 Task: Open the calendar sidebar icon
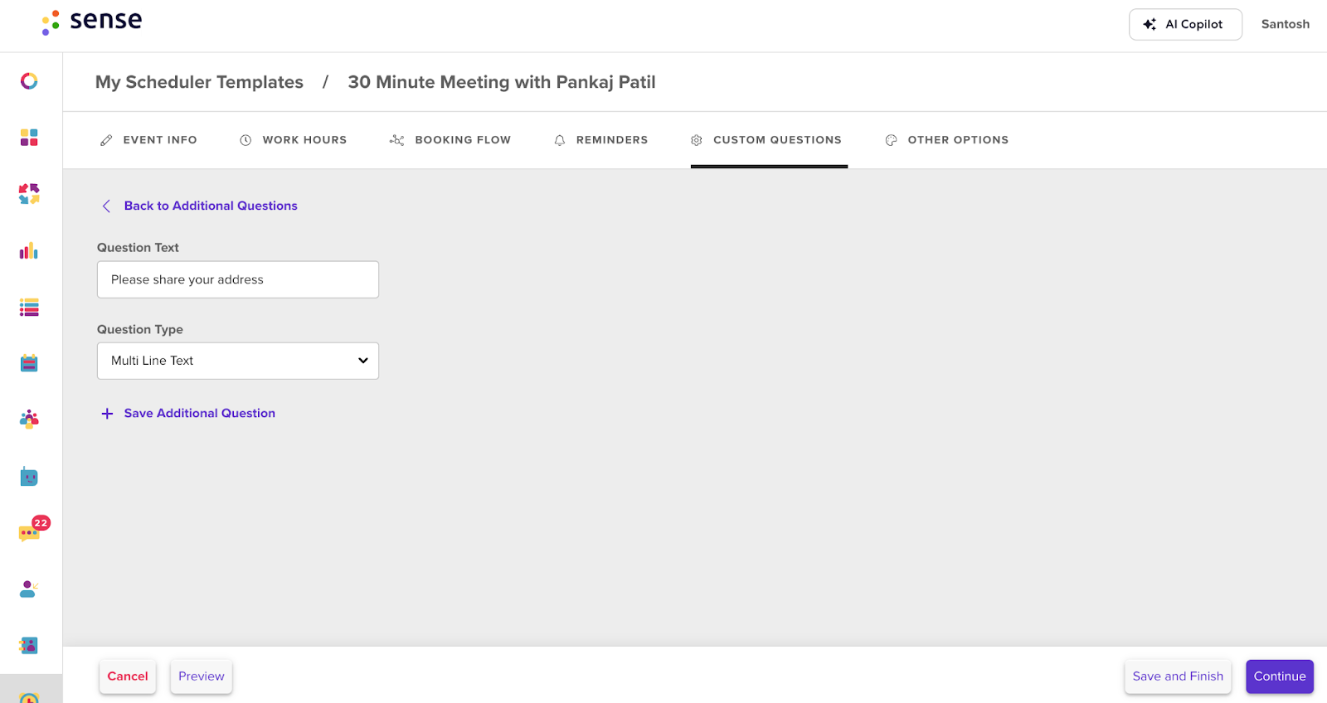[x=29, y=363]
